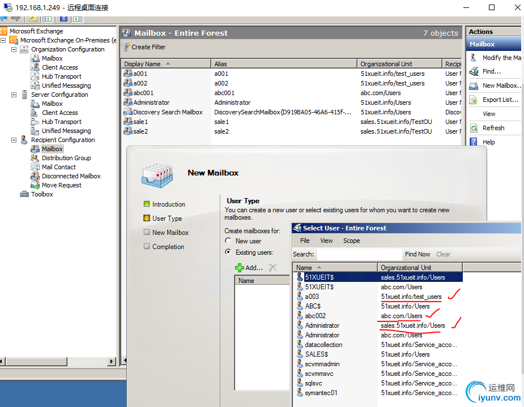The height and width of the screenshot is (407, 524).
Task: Click the Discovery Search Mailbox row icon
Action: pyautogui.click(x=127, y=112)
